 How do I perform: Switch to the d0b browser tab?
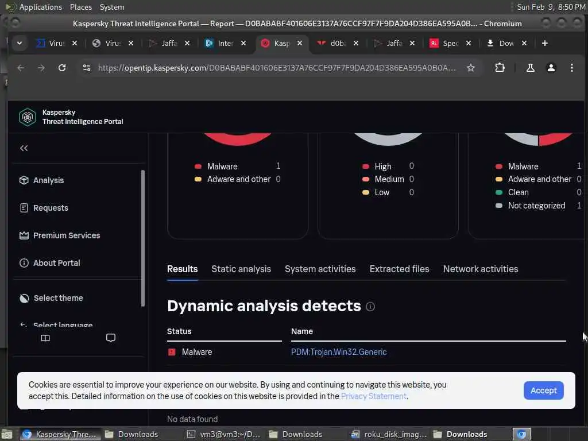tap(338, 43)
